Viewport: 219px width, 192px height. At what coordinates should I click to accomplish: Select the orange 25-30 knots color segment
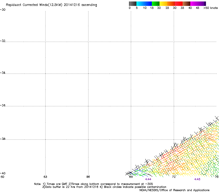point(171,4)
